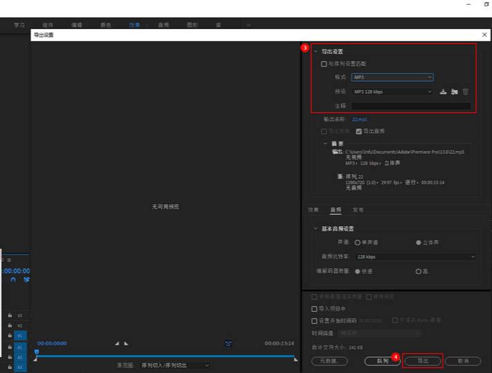This screenshot has height=373, width=492.
Task: Click the Delete Preset trash icon
Action: (x=466, y=92)
